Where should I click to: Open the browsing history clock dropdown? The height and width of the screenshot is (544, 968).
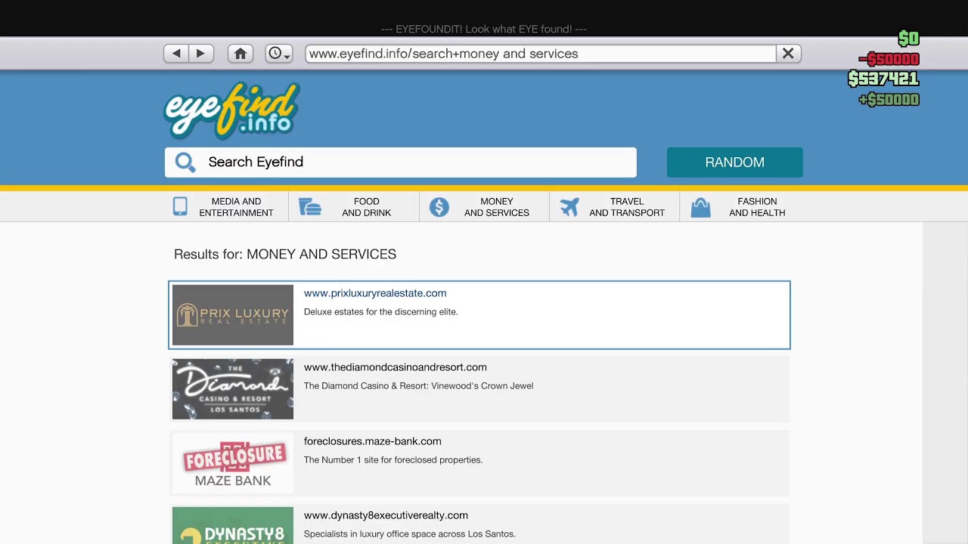point(279,54)
